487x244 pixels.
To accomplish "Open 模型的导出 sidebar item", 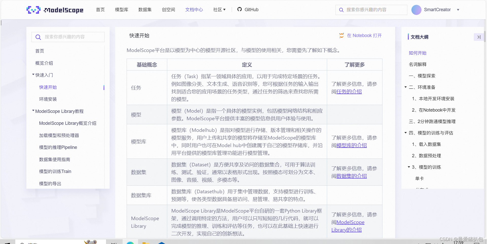I will [x=50, y=184].
